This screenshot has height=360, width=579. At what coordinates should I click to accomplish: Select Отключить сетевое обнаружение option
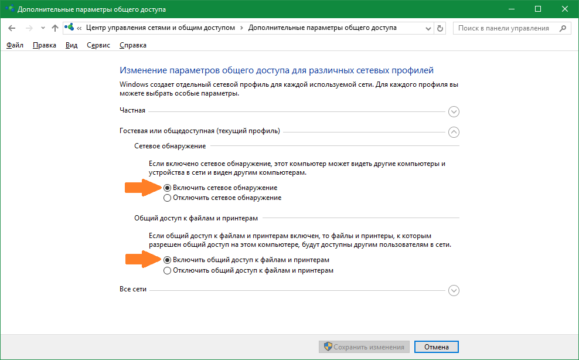click(168, 198)
